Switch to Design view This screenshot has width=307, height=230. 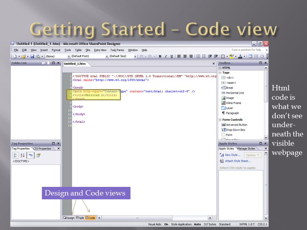tap(69, 218)
